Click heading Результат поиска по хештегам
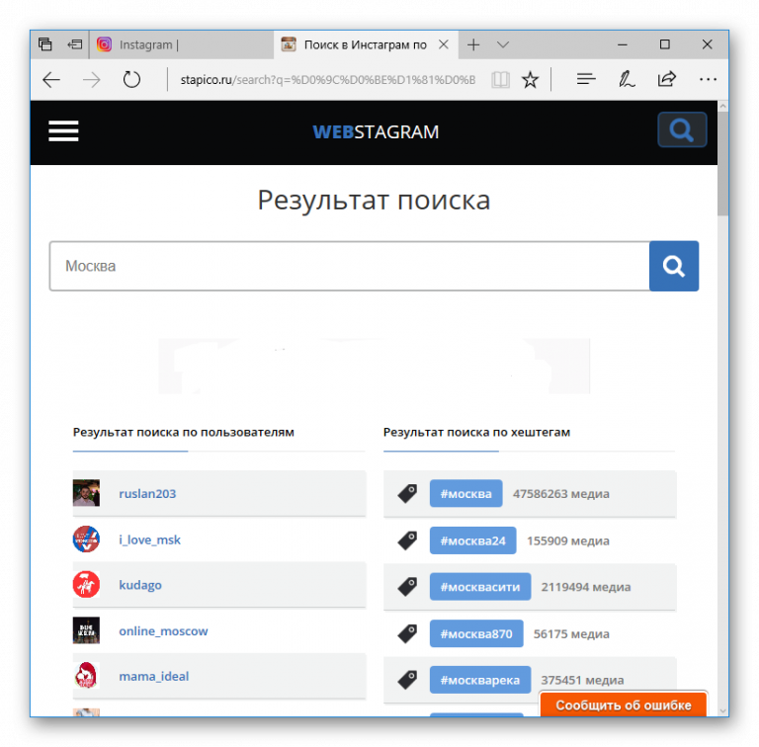Screen dimensions: 759x747 (x=476, y=432)
